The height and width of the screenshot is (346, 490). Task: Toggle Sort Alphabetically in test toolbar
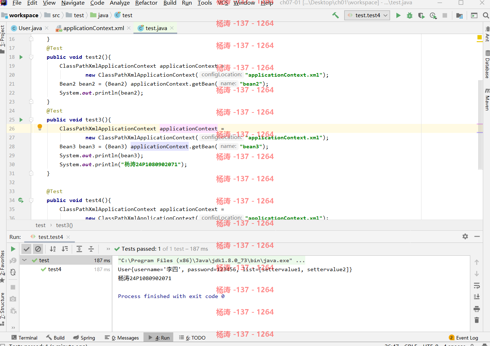53,249
